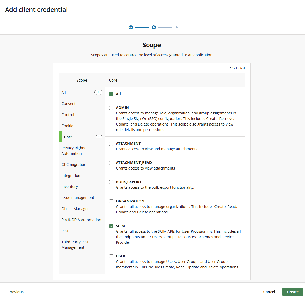
Task: Select Third-Party Risk Management category
Action: pos(82,245)
